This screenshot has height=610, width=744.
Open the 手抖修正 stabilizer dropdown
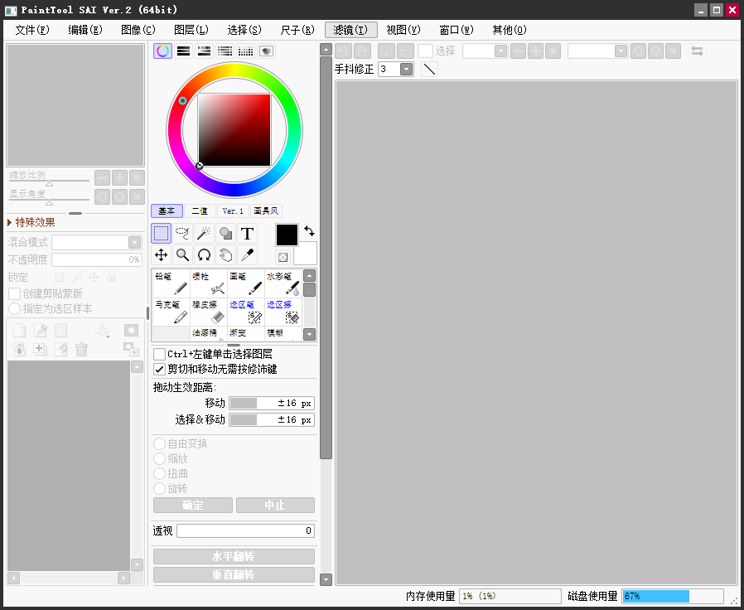point(406,70)
